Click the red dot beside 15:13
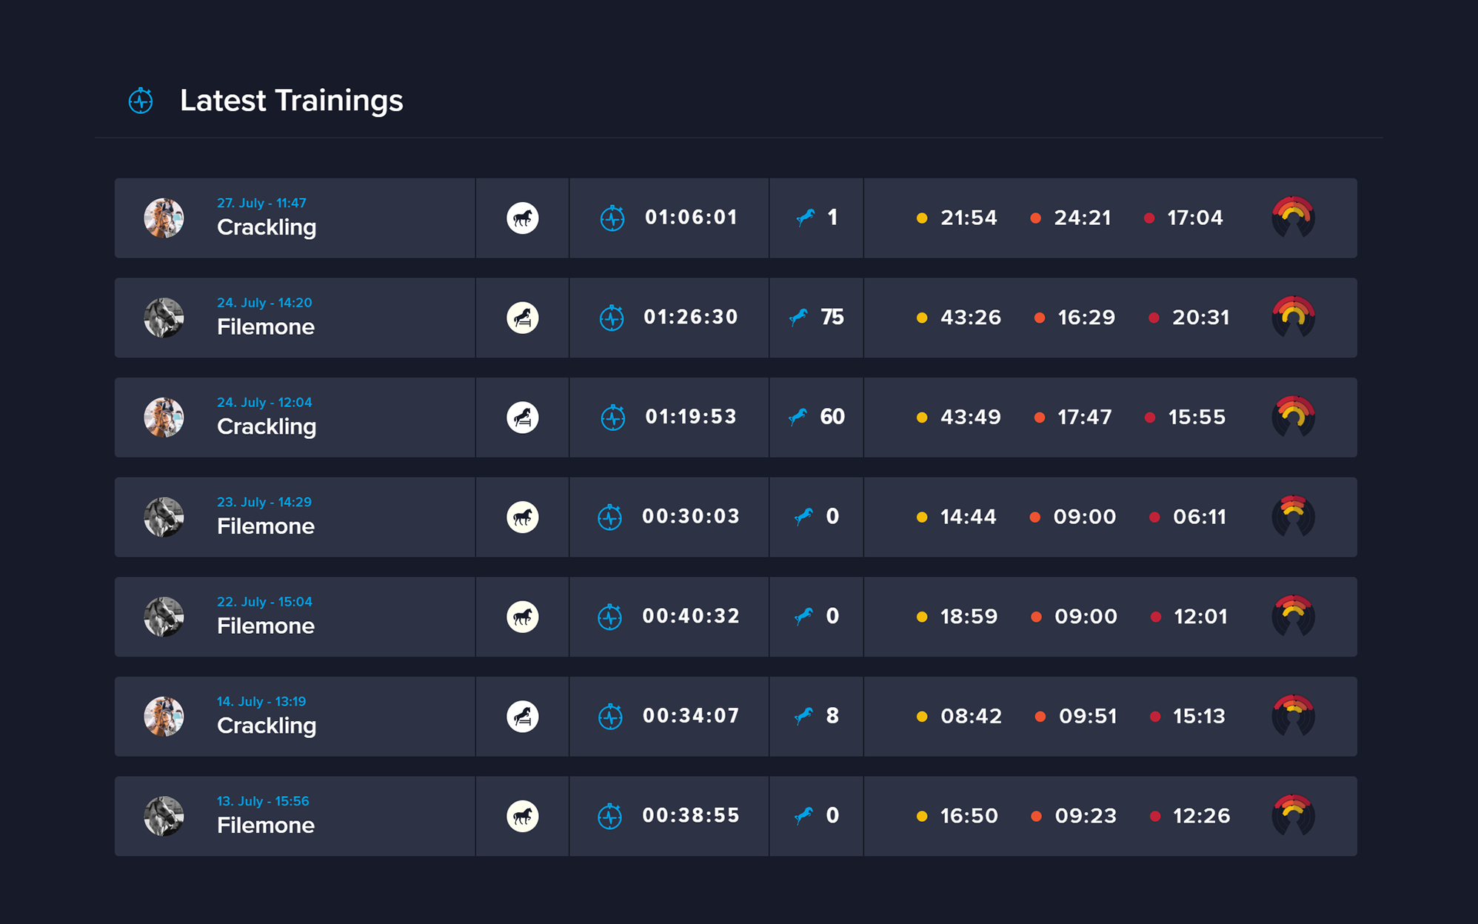Viewport: 1478px width, 924px height. [x=1155, y=716]
